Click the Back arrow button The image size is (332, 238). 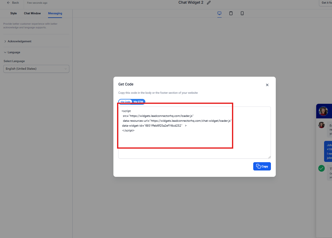[13, 3]
